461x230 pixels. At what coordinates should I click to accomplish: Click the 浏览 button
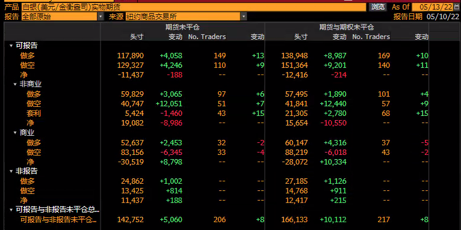378,7
